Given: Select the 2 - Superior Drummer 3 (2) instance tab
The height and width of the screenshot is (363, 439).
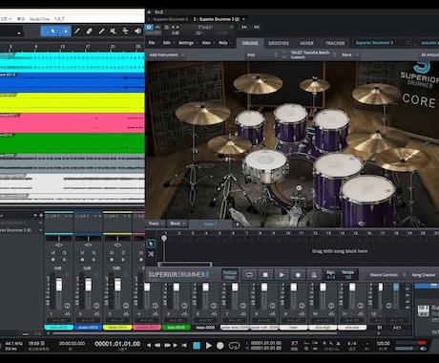Looking at the screenshot, I should click(217, 19).
